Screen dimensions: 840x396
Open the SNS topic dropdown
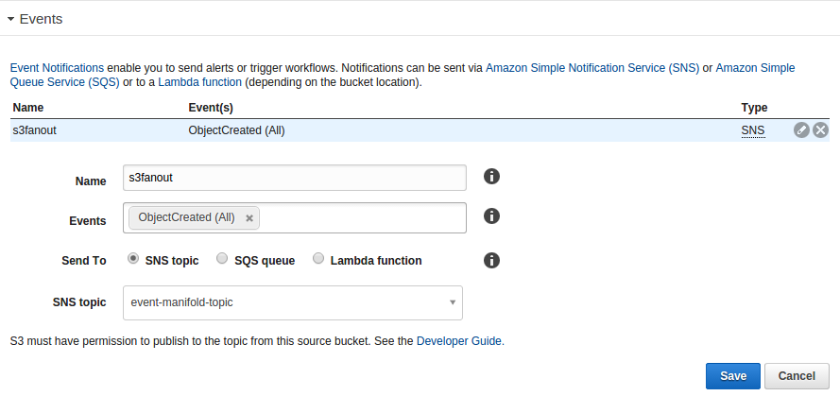(x=293, y=302)
